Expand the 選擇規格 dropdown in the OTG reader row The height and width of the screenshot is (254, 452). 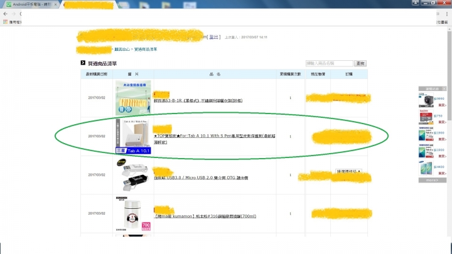348,171
